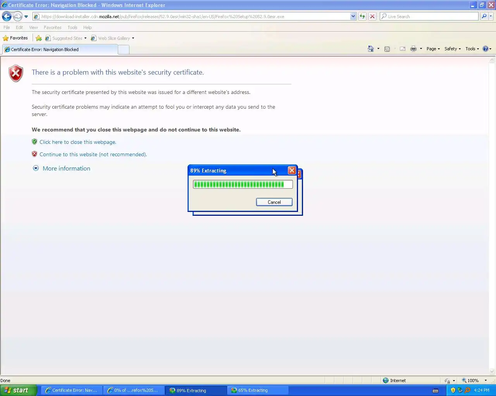Expand printer options dropdown arrow
Image resolution: width=496 pixels, height=396 pixels.
coord(421,49)
